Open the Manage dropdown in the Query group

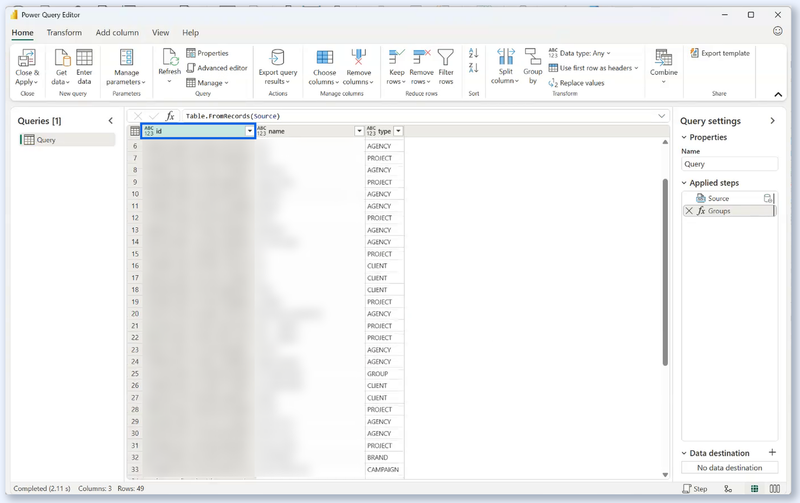point(208,83)
